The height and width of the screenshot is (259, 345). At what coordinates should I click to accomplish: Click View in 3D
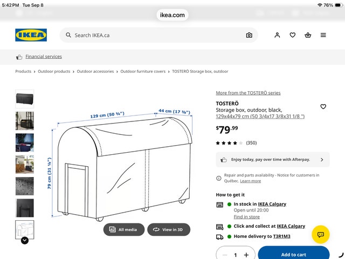tap(169, 229)
